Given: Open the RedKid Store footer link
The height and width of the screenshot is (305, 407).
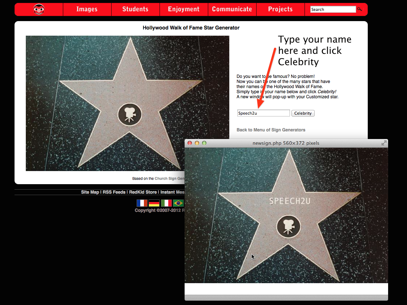Looking at the screenshot, I should pyautogui.click(x=143, y=192).
